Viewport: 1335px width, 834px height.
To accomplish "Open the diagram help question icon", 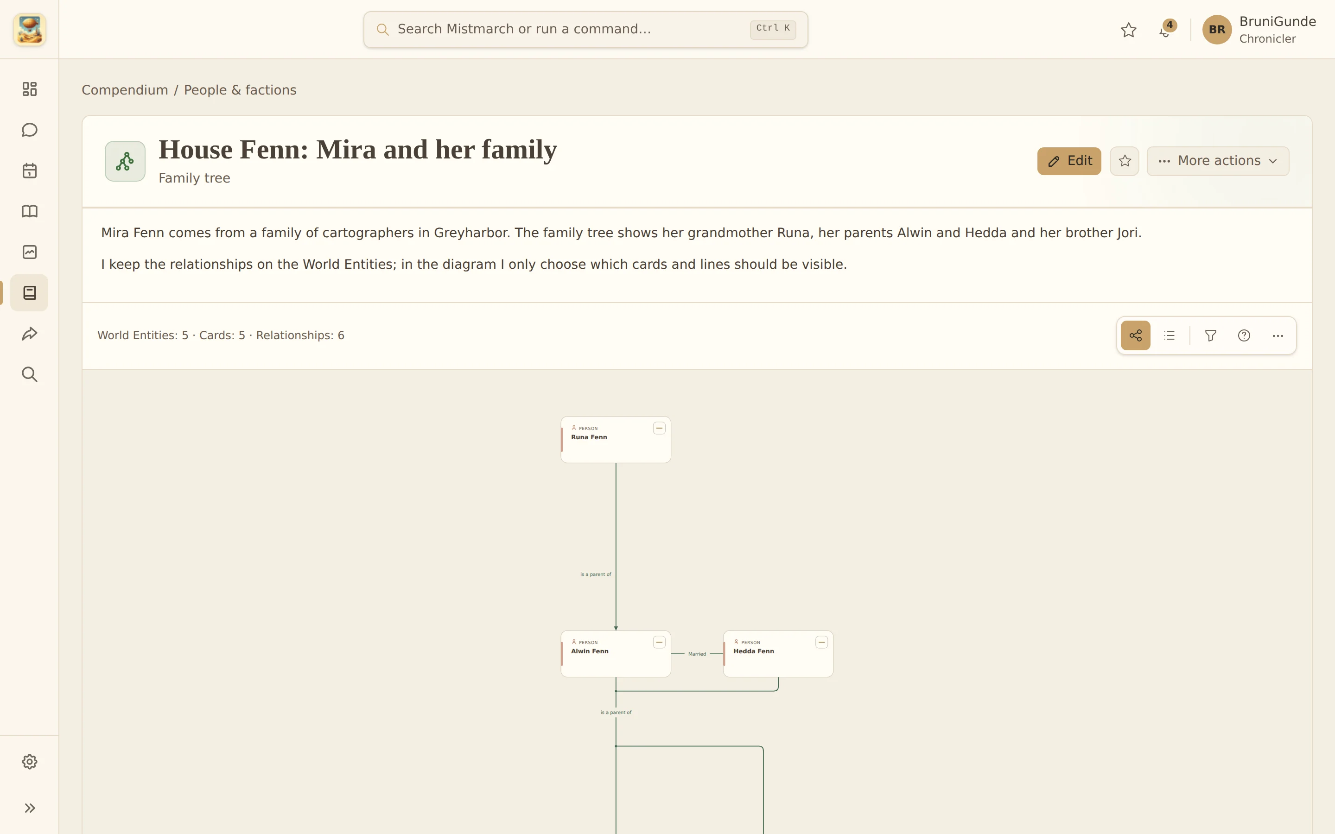I will pos(1244,335).
